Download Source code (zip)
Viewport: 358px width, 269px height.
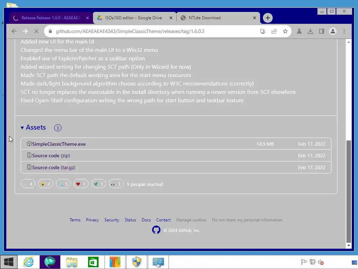click(51, 156)
